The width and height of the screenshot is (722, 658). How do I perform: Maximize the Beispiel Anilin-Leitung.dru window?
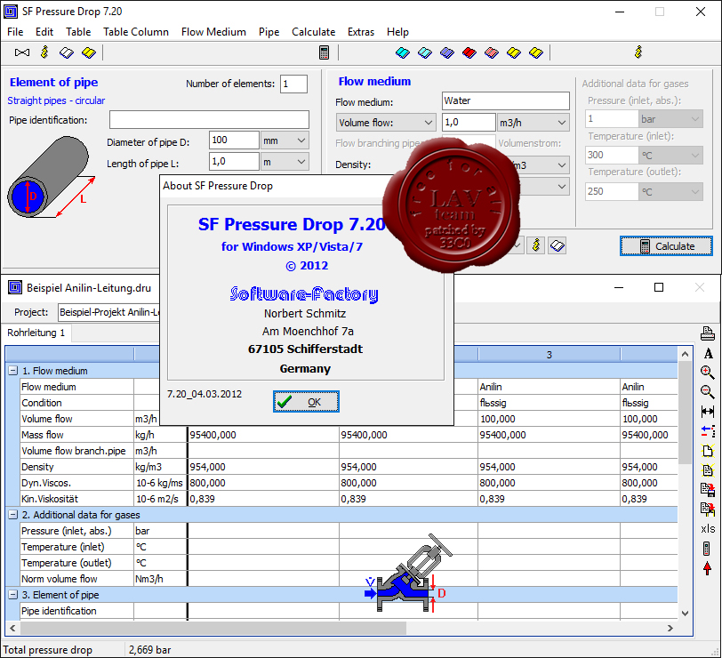659,288
